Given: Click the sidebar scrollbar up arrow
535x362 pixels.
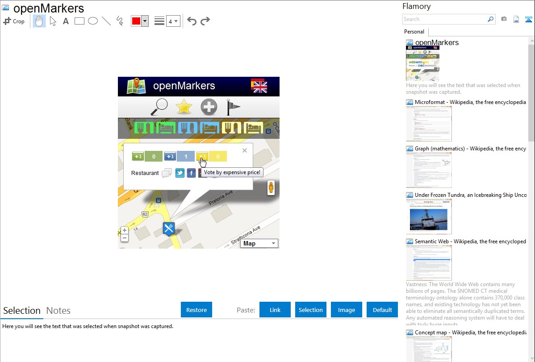Looking at the screenshot, I should [x=531, y=41].
